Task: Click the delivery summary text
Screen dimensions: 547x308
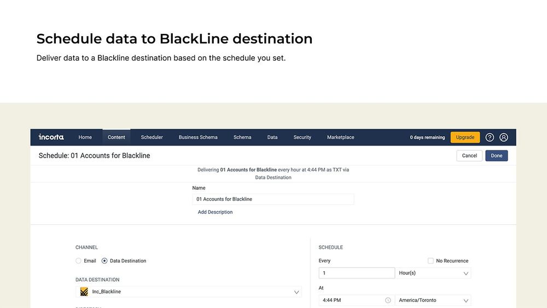Action: pos(273,173)
